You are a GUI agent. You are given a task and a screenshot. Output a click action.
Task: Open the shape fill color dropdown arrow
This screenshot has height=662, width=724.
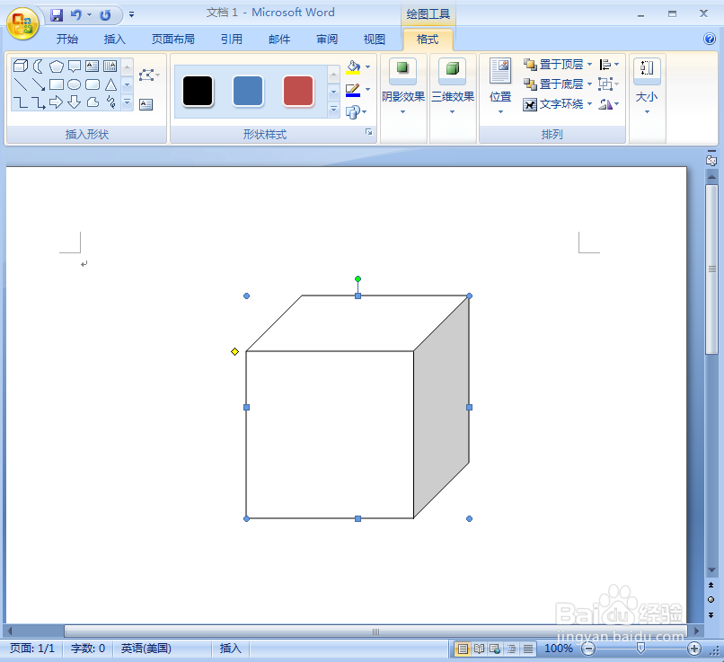(368, 67)
